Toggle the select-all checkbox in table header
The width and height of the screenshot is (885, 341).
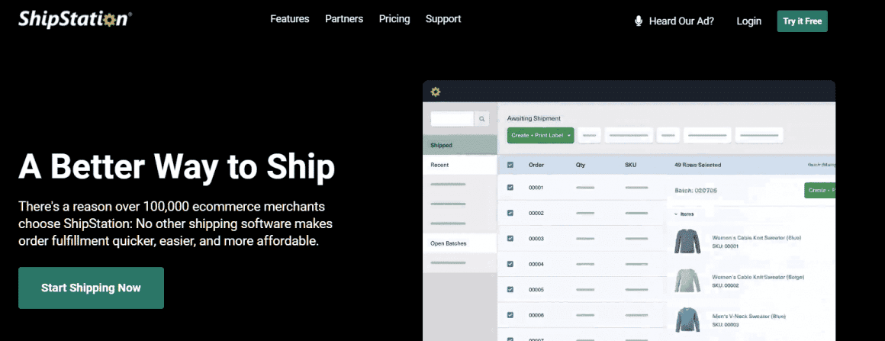510,165
